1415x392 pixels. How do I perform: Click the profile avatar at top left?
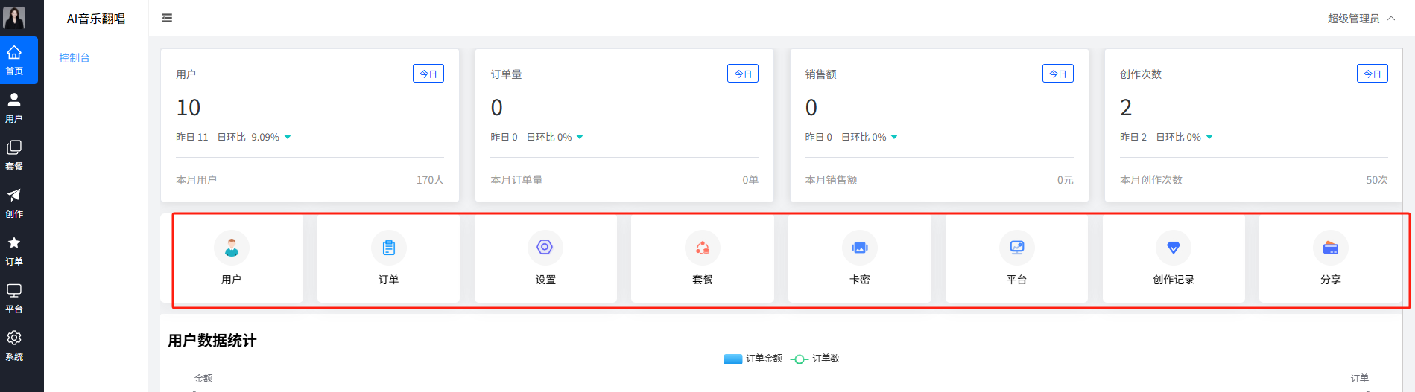[x=14, y=17]
